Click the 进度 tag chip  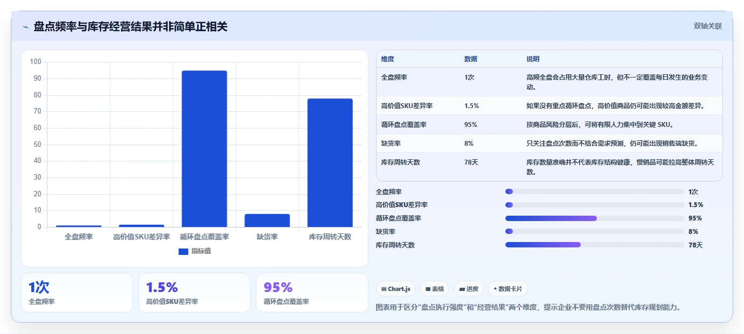[x=469, y=289]
